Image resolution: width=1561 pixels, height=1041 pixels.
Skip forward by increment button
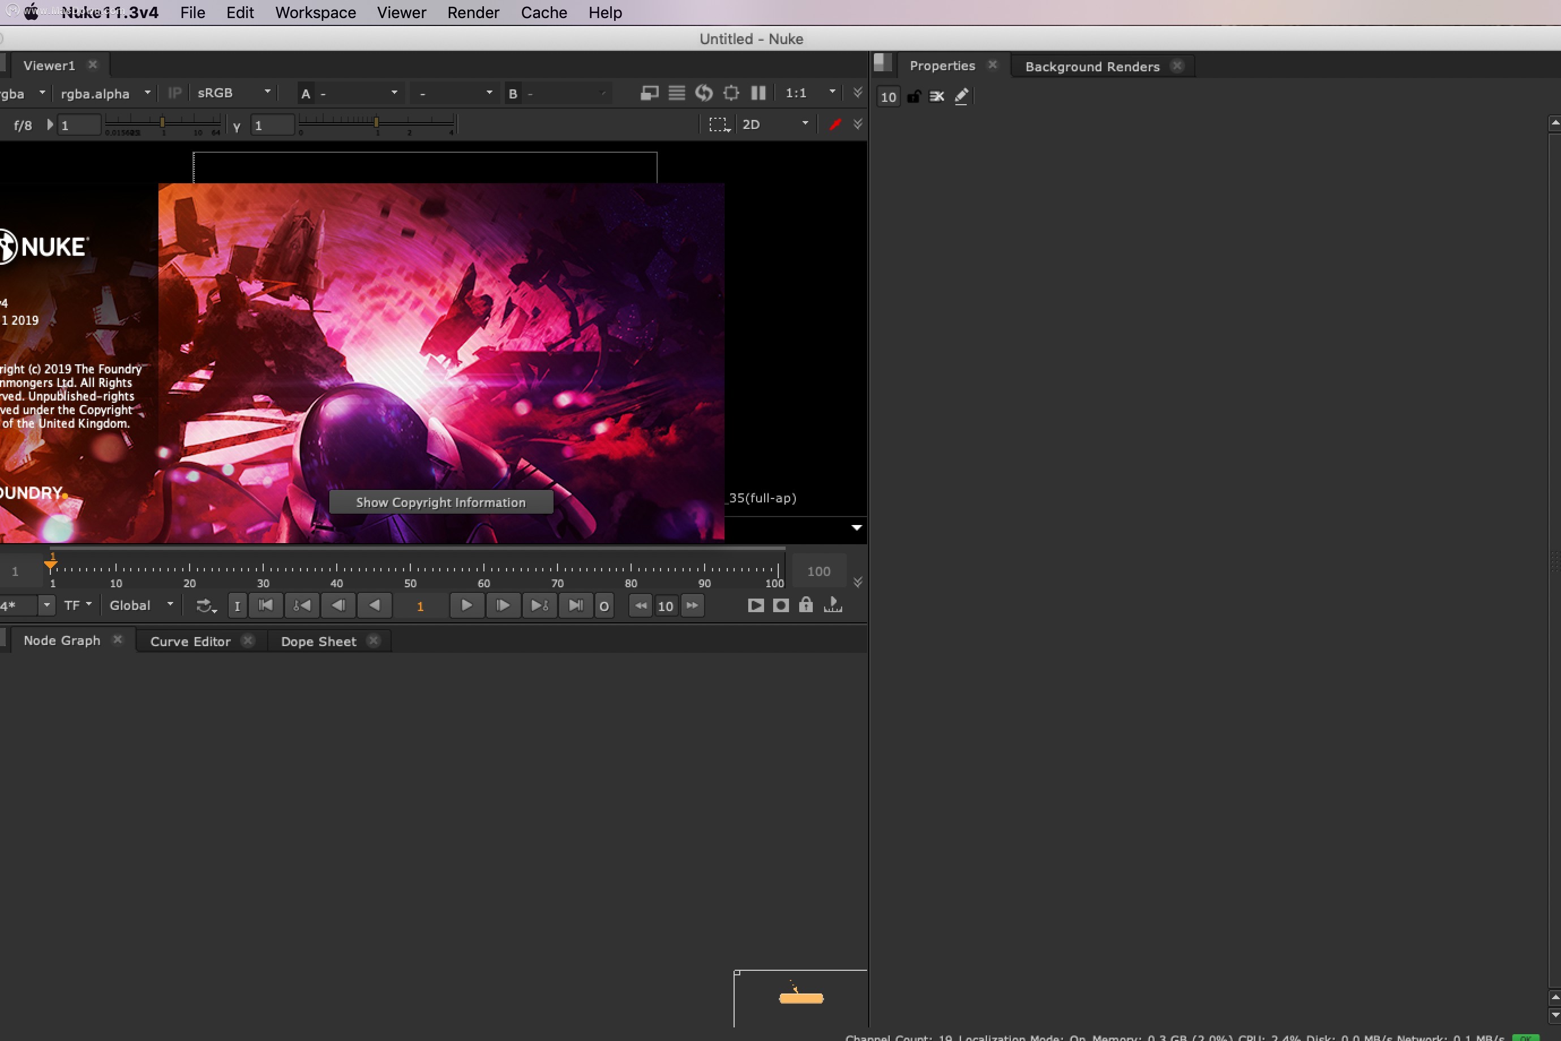(692, 605)
